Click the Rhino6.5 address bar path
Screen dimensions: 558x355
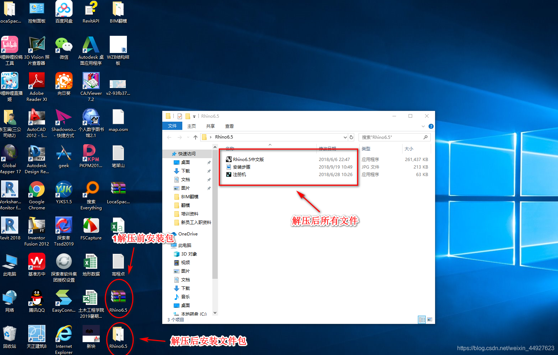click(x=224, y=137)
